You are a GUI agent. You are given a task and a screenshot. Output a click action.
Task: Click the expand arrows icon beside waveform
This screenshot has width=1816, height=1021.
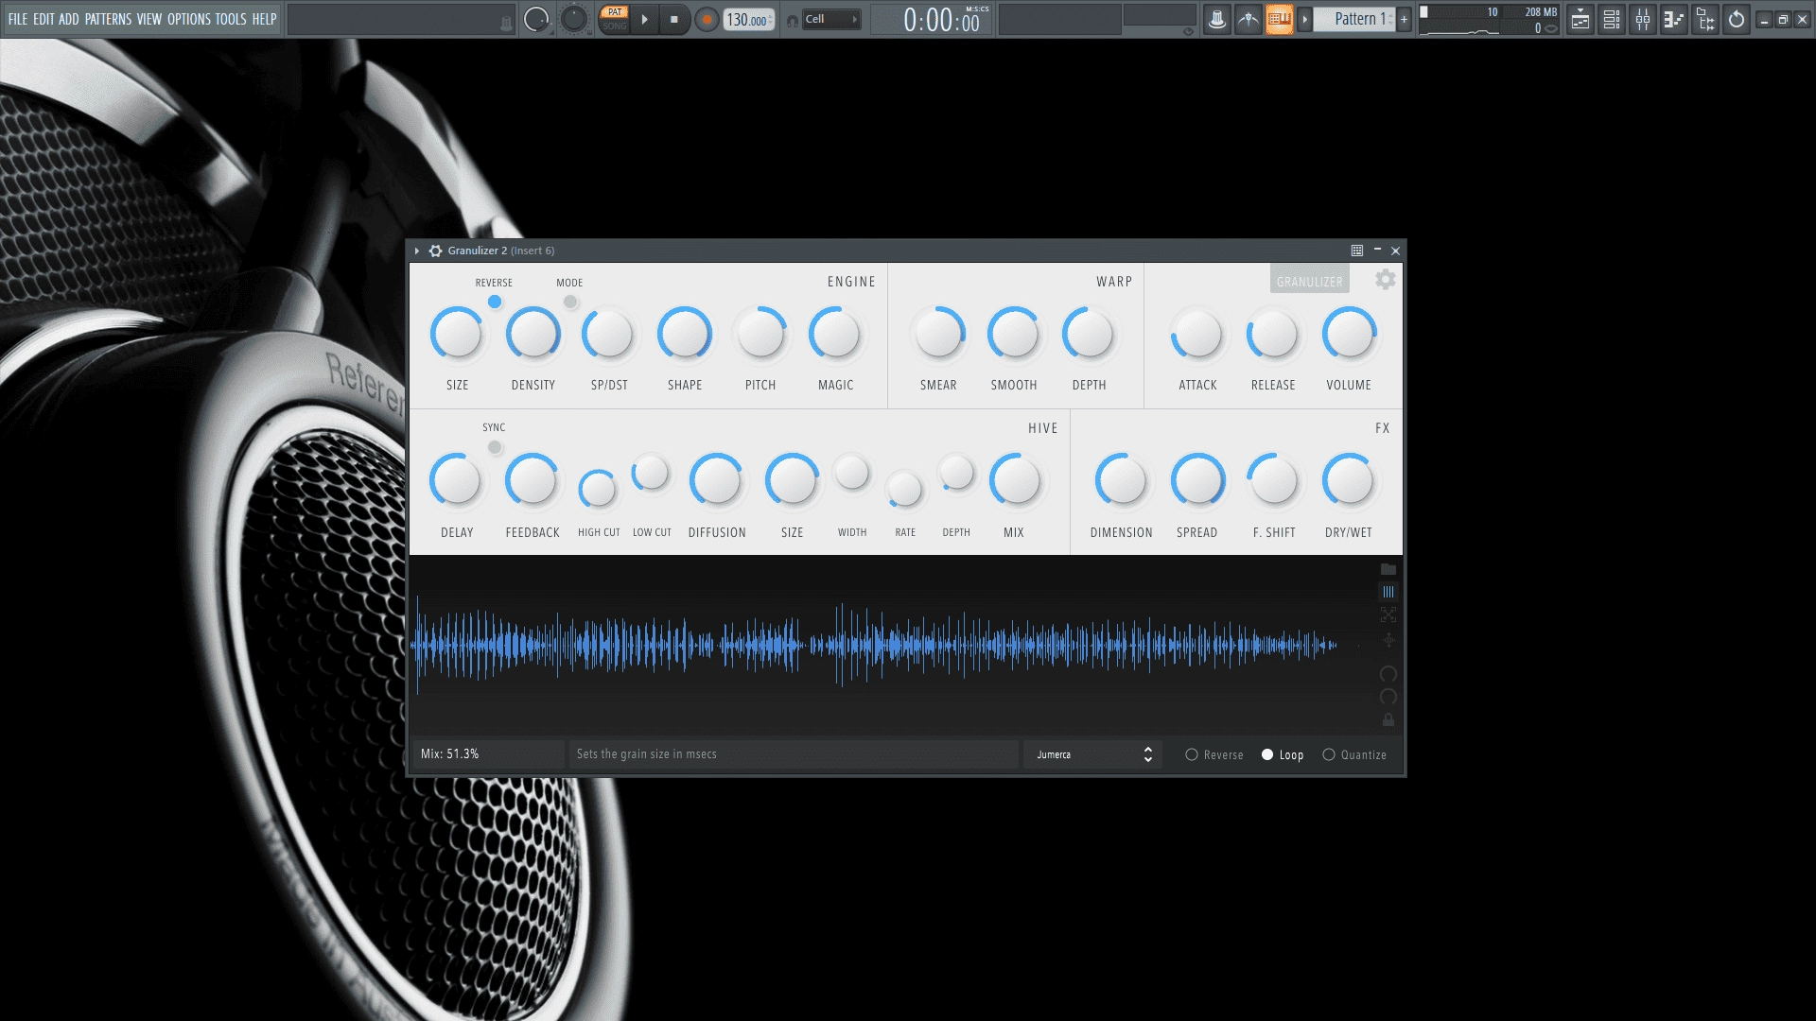coord(1388,614)
